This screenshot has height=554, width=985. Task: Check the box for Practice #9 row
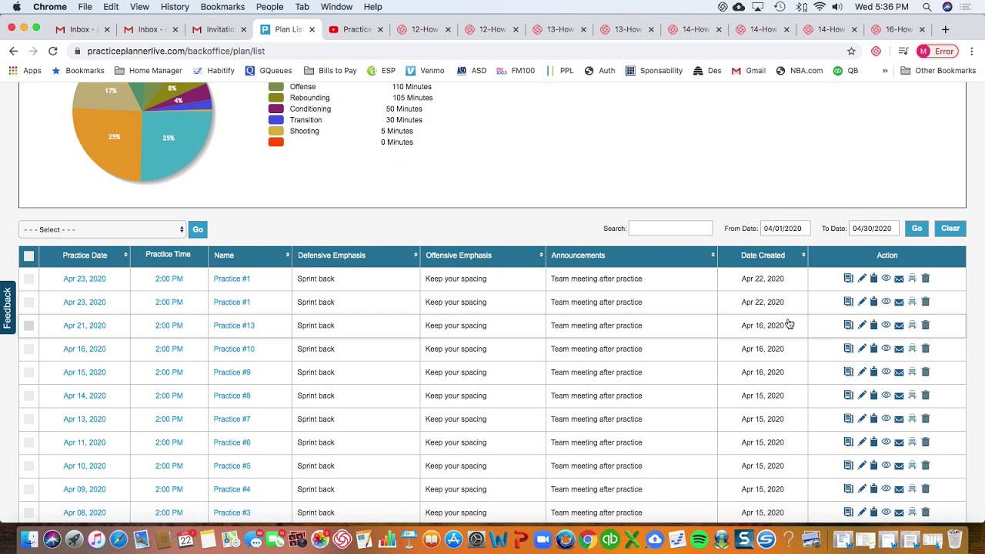click(28, 372)
